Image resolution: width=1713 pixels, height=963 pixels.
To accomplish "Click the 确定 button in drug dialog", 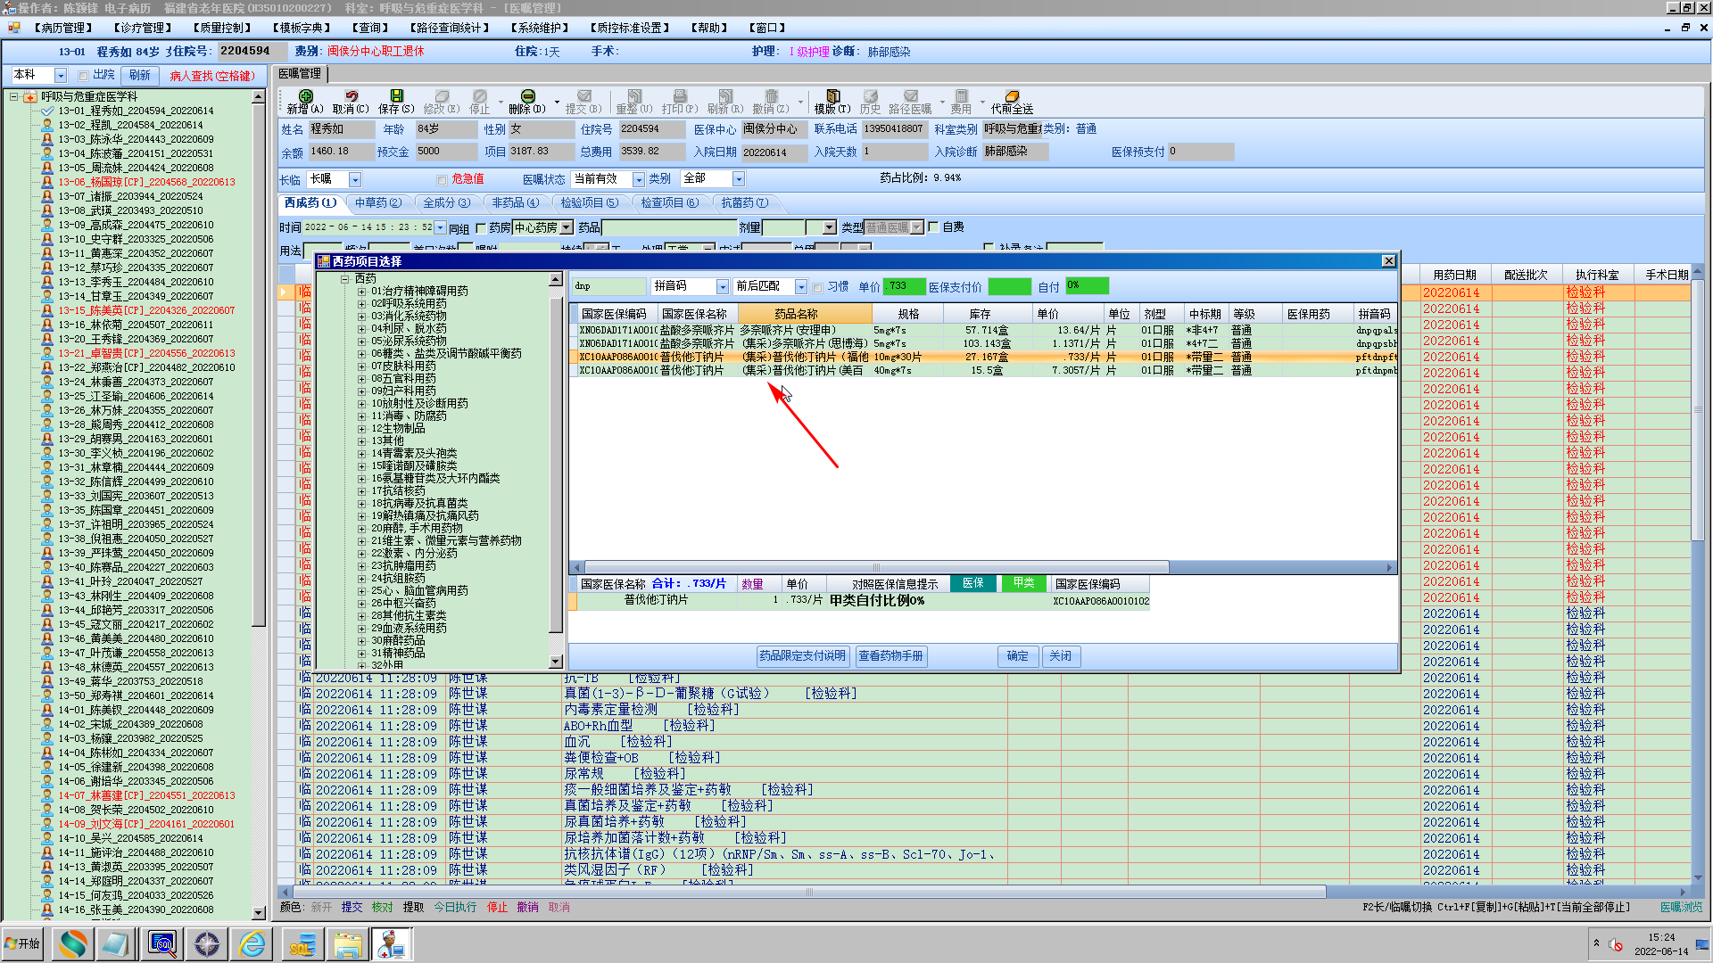I will [1017, 656].
